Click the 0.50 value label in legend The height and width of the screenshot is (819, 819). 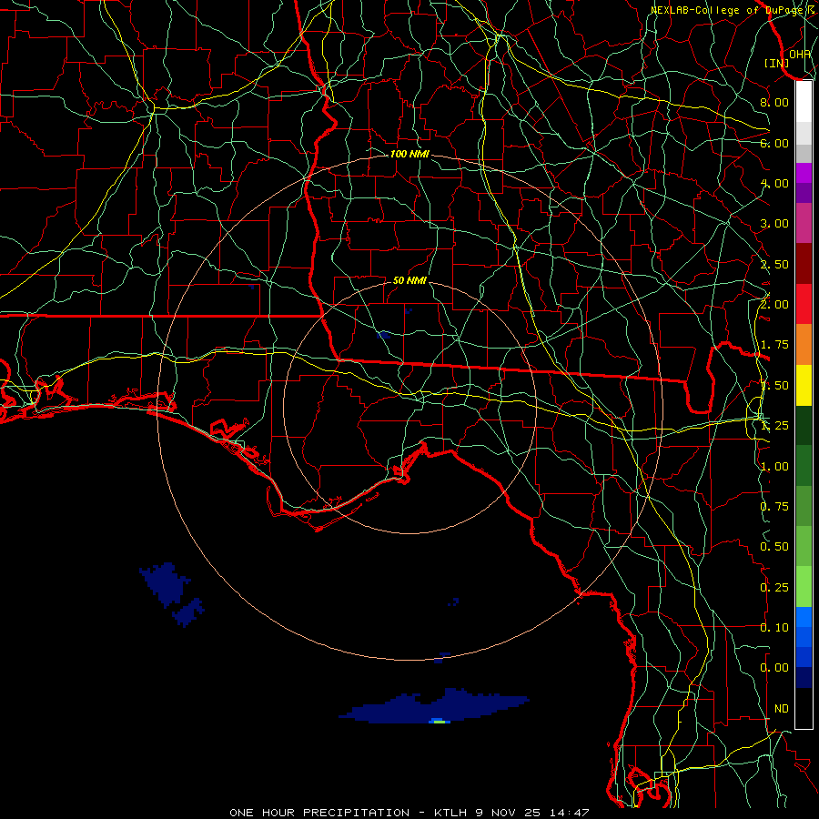[x=774, y=547]
